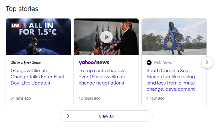Click the arrow icon beside View all
Viewport: 221px width, 132px height.
[x=67, y=116]
